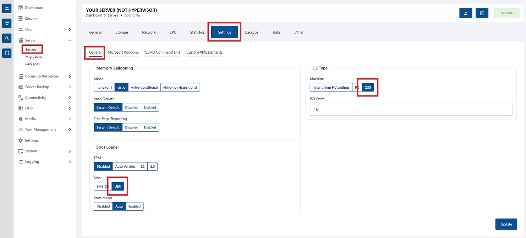526x238 pixels.
Task: Expand the Media chevron
Action: [x=70, y=119]
